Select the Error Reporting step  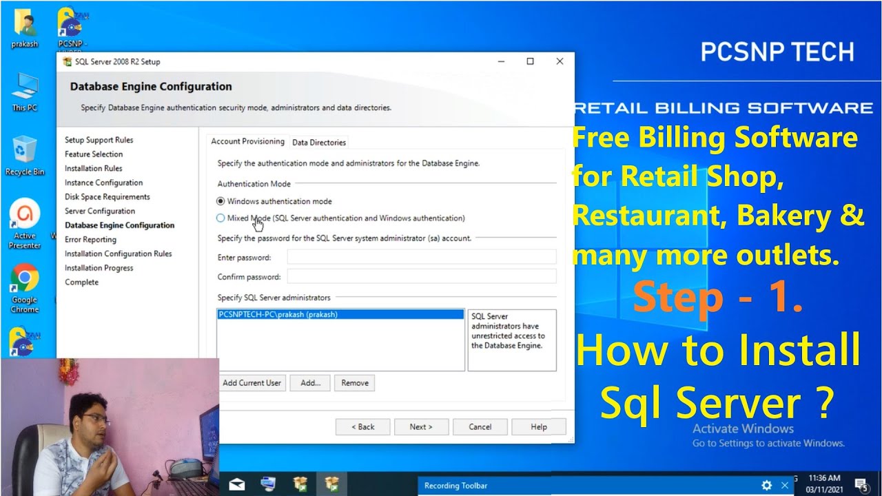point(90,240)
